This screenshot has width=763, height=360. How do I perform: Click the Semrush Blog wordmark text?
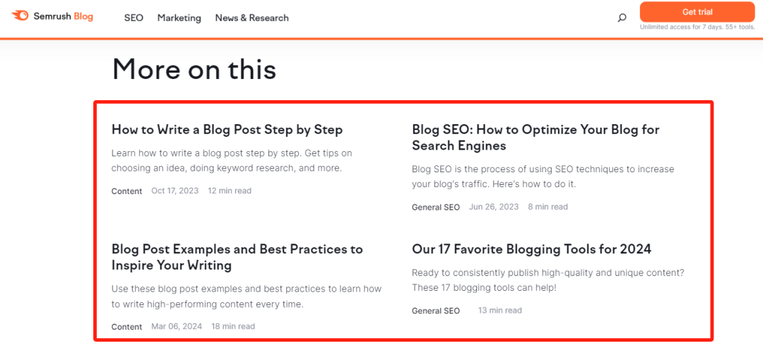(63, 16)
